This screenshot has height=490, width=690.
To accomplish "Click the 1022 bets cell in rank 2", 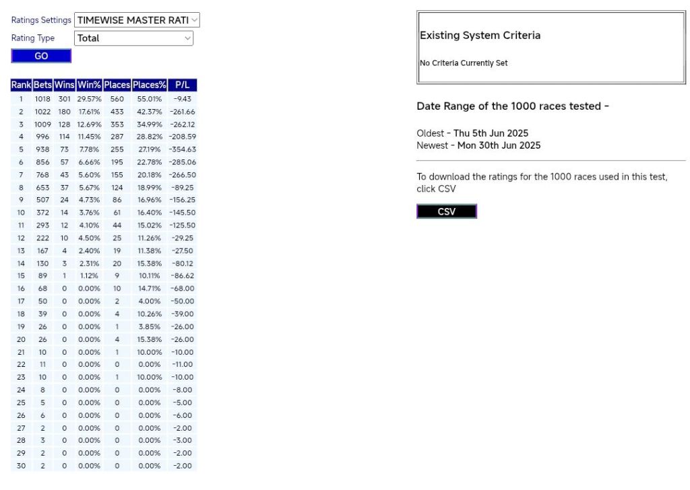I will [x=42, y=112].
